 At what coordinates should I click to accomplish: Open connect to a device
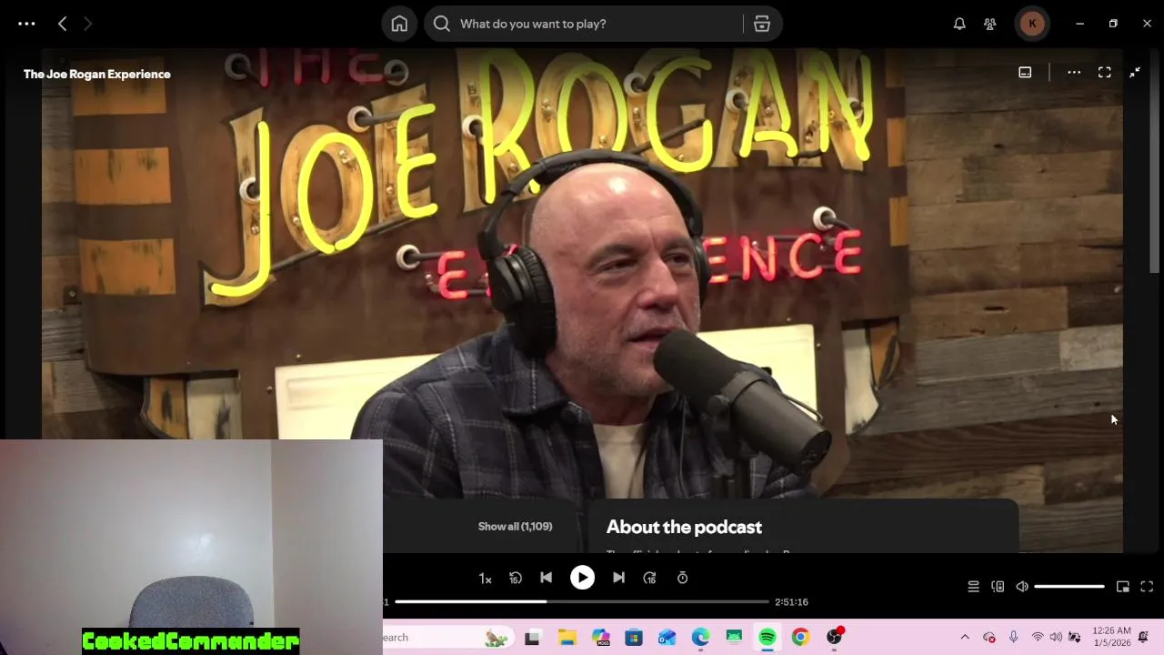tap(998, 587)
